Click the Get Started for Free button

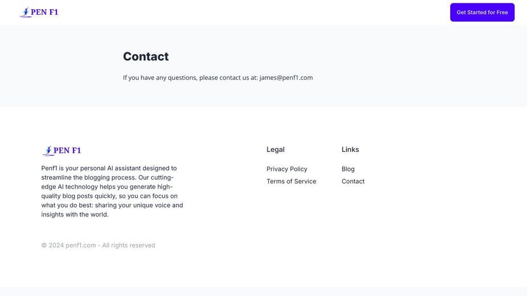[483, 13]
